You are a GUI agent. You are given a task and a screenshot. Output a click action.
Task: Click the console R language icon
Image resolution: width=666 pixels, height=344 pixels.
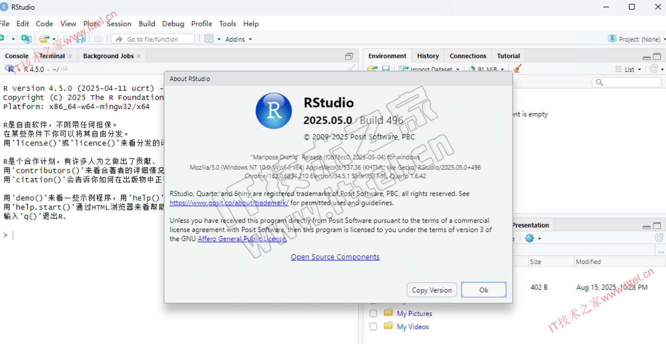[x=10, y=69]
